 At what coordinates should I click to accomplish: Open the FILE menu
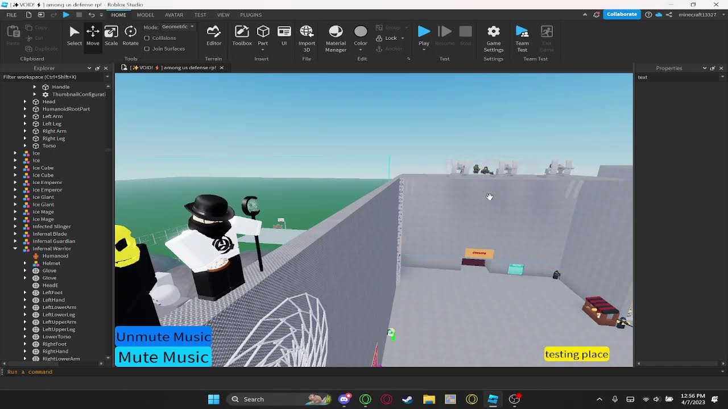click(x=11, y=15)
